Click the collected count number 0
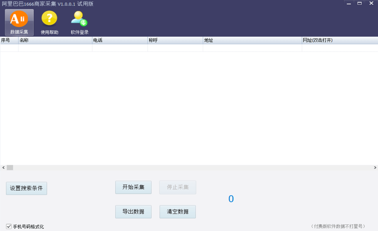 (231, 199)
